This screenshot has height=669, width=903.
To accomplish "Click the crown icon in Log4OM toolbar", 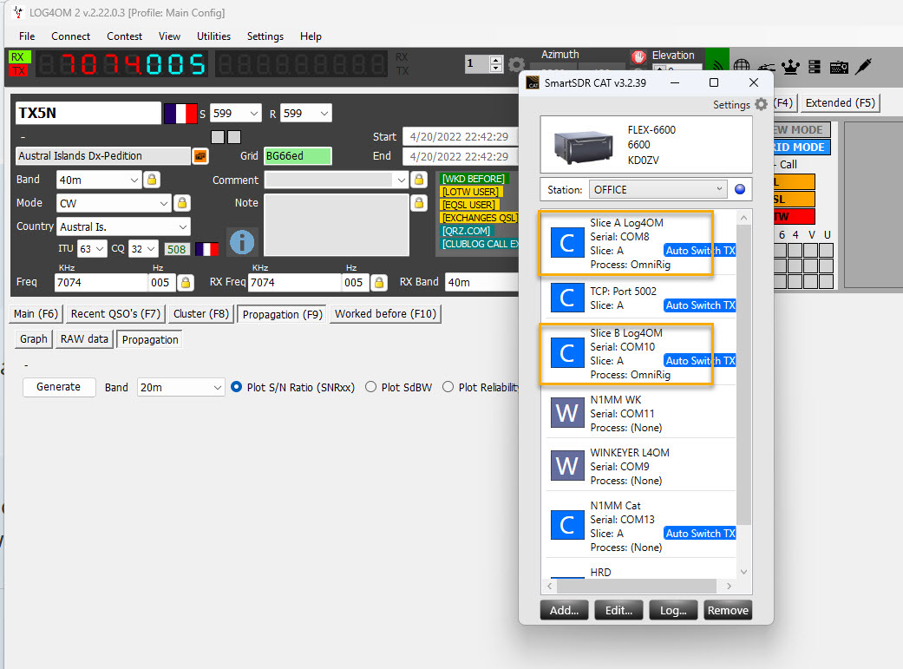I will (x=790, y=67).
